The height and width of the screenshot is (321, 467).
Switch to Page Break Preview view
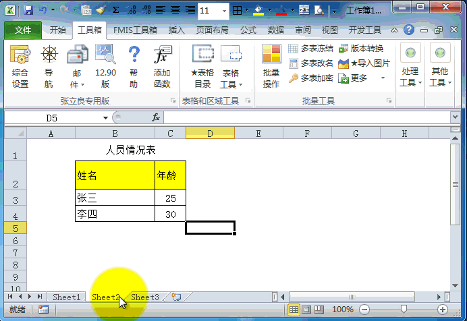click(x=318, y=309)
